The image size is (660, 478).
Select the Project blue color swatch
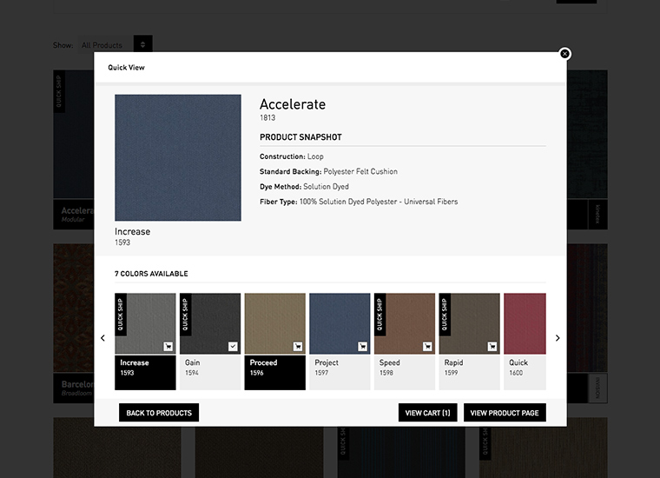[340, 323]
